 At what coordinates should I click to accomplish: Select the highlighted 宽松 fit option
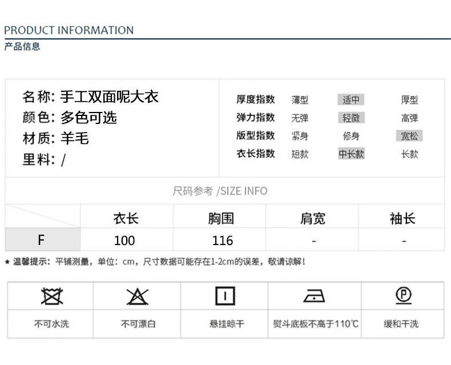click(x=409, y=136)
